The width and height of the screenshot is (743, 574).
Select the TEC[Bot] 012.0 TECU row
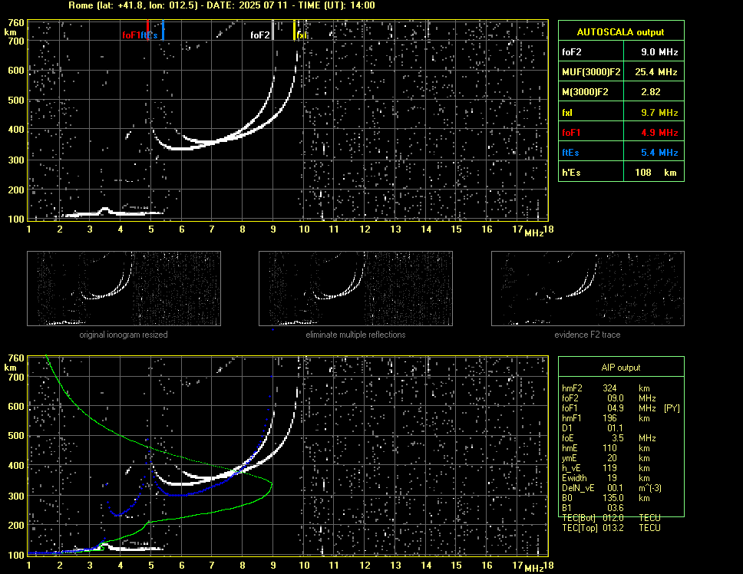[x=611, y=518]
